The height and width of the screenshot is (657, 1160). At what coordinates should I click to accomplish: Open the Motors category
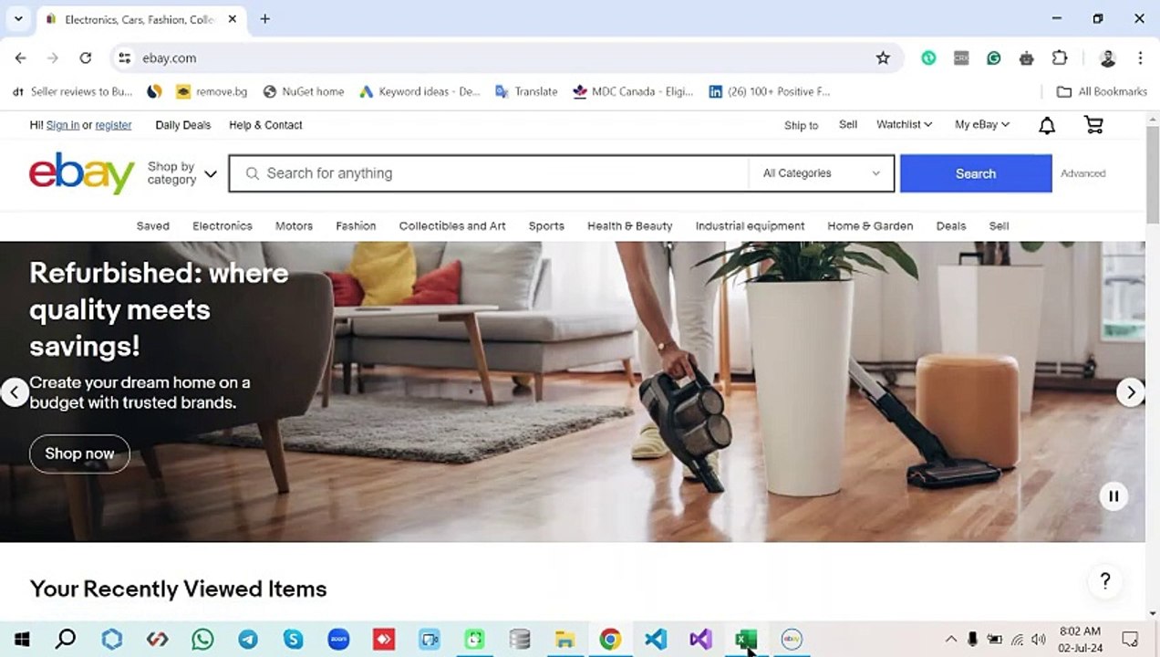point(294,226)
